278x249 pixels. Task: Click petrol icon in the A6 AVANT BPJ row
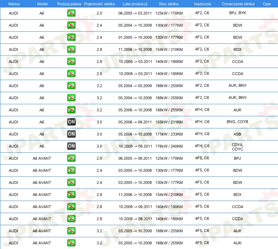pyautogui.click(x=71, y=158)
